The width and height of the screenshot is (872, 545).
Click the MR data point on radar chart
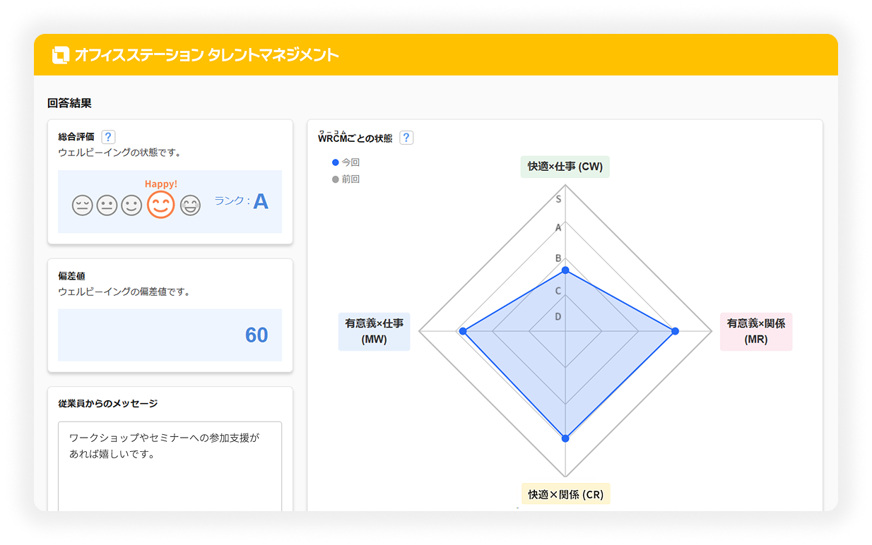click(675, 331)
